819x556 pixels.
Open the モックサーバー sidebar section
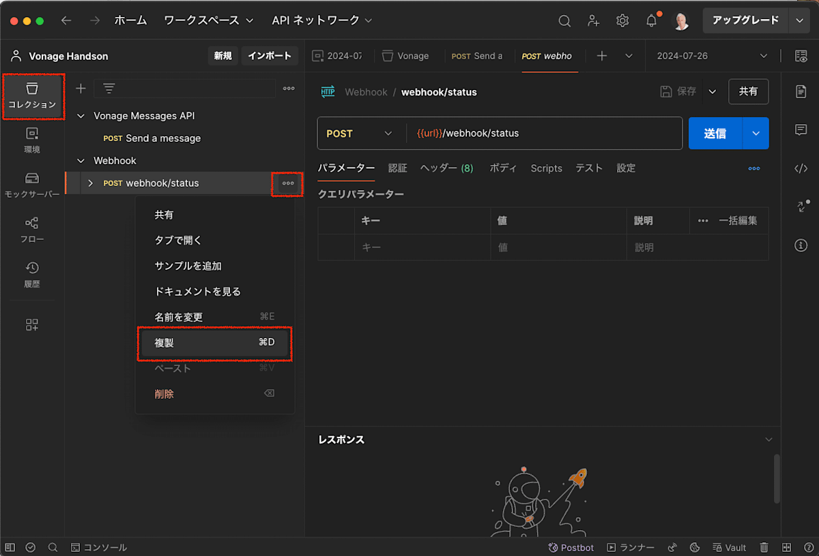pyautogui.click(x=32, y=185)
